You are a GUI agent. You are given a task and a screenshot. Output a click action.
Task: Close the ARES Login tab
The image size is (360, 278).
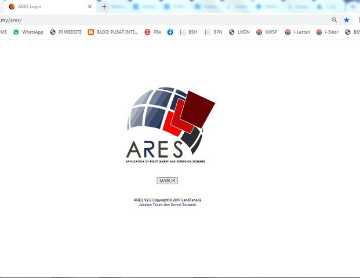pyautogui.click(x=89, y=6)
